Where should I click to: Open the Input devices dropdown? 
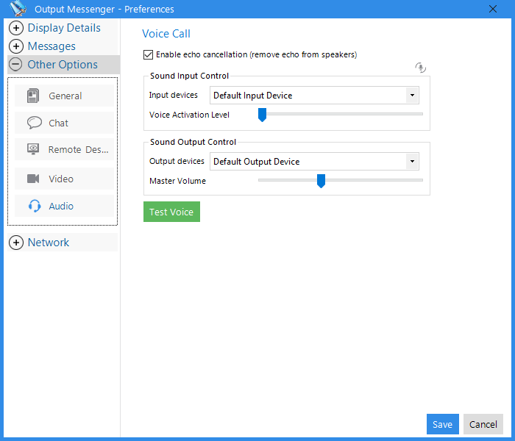click(x=314, y=96)
